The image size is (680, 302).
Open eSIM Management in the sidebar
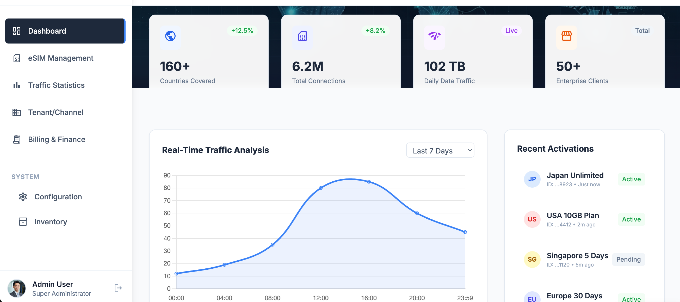[60, 58]
